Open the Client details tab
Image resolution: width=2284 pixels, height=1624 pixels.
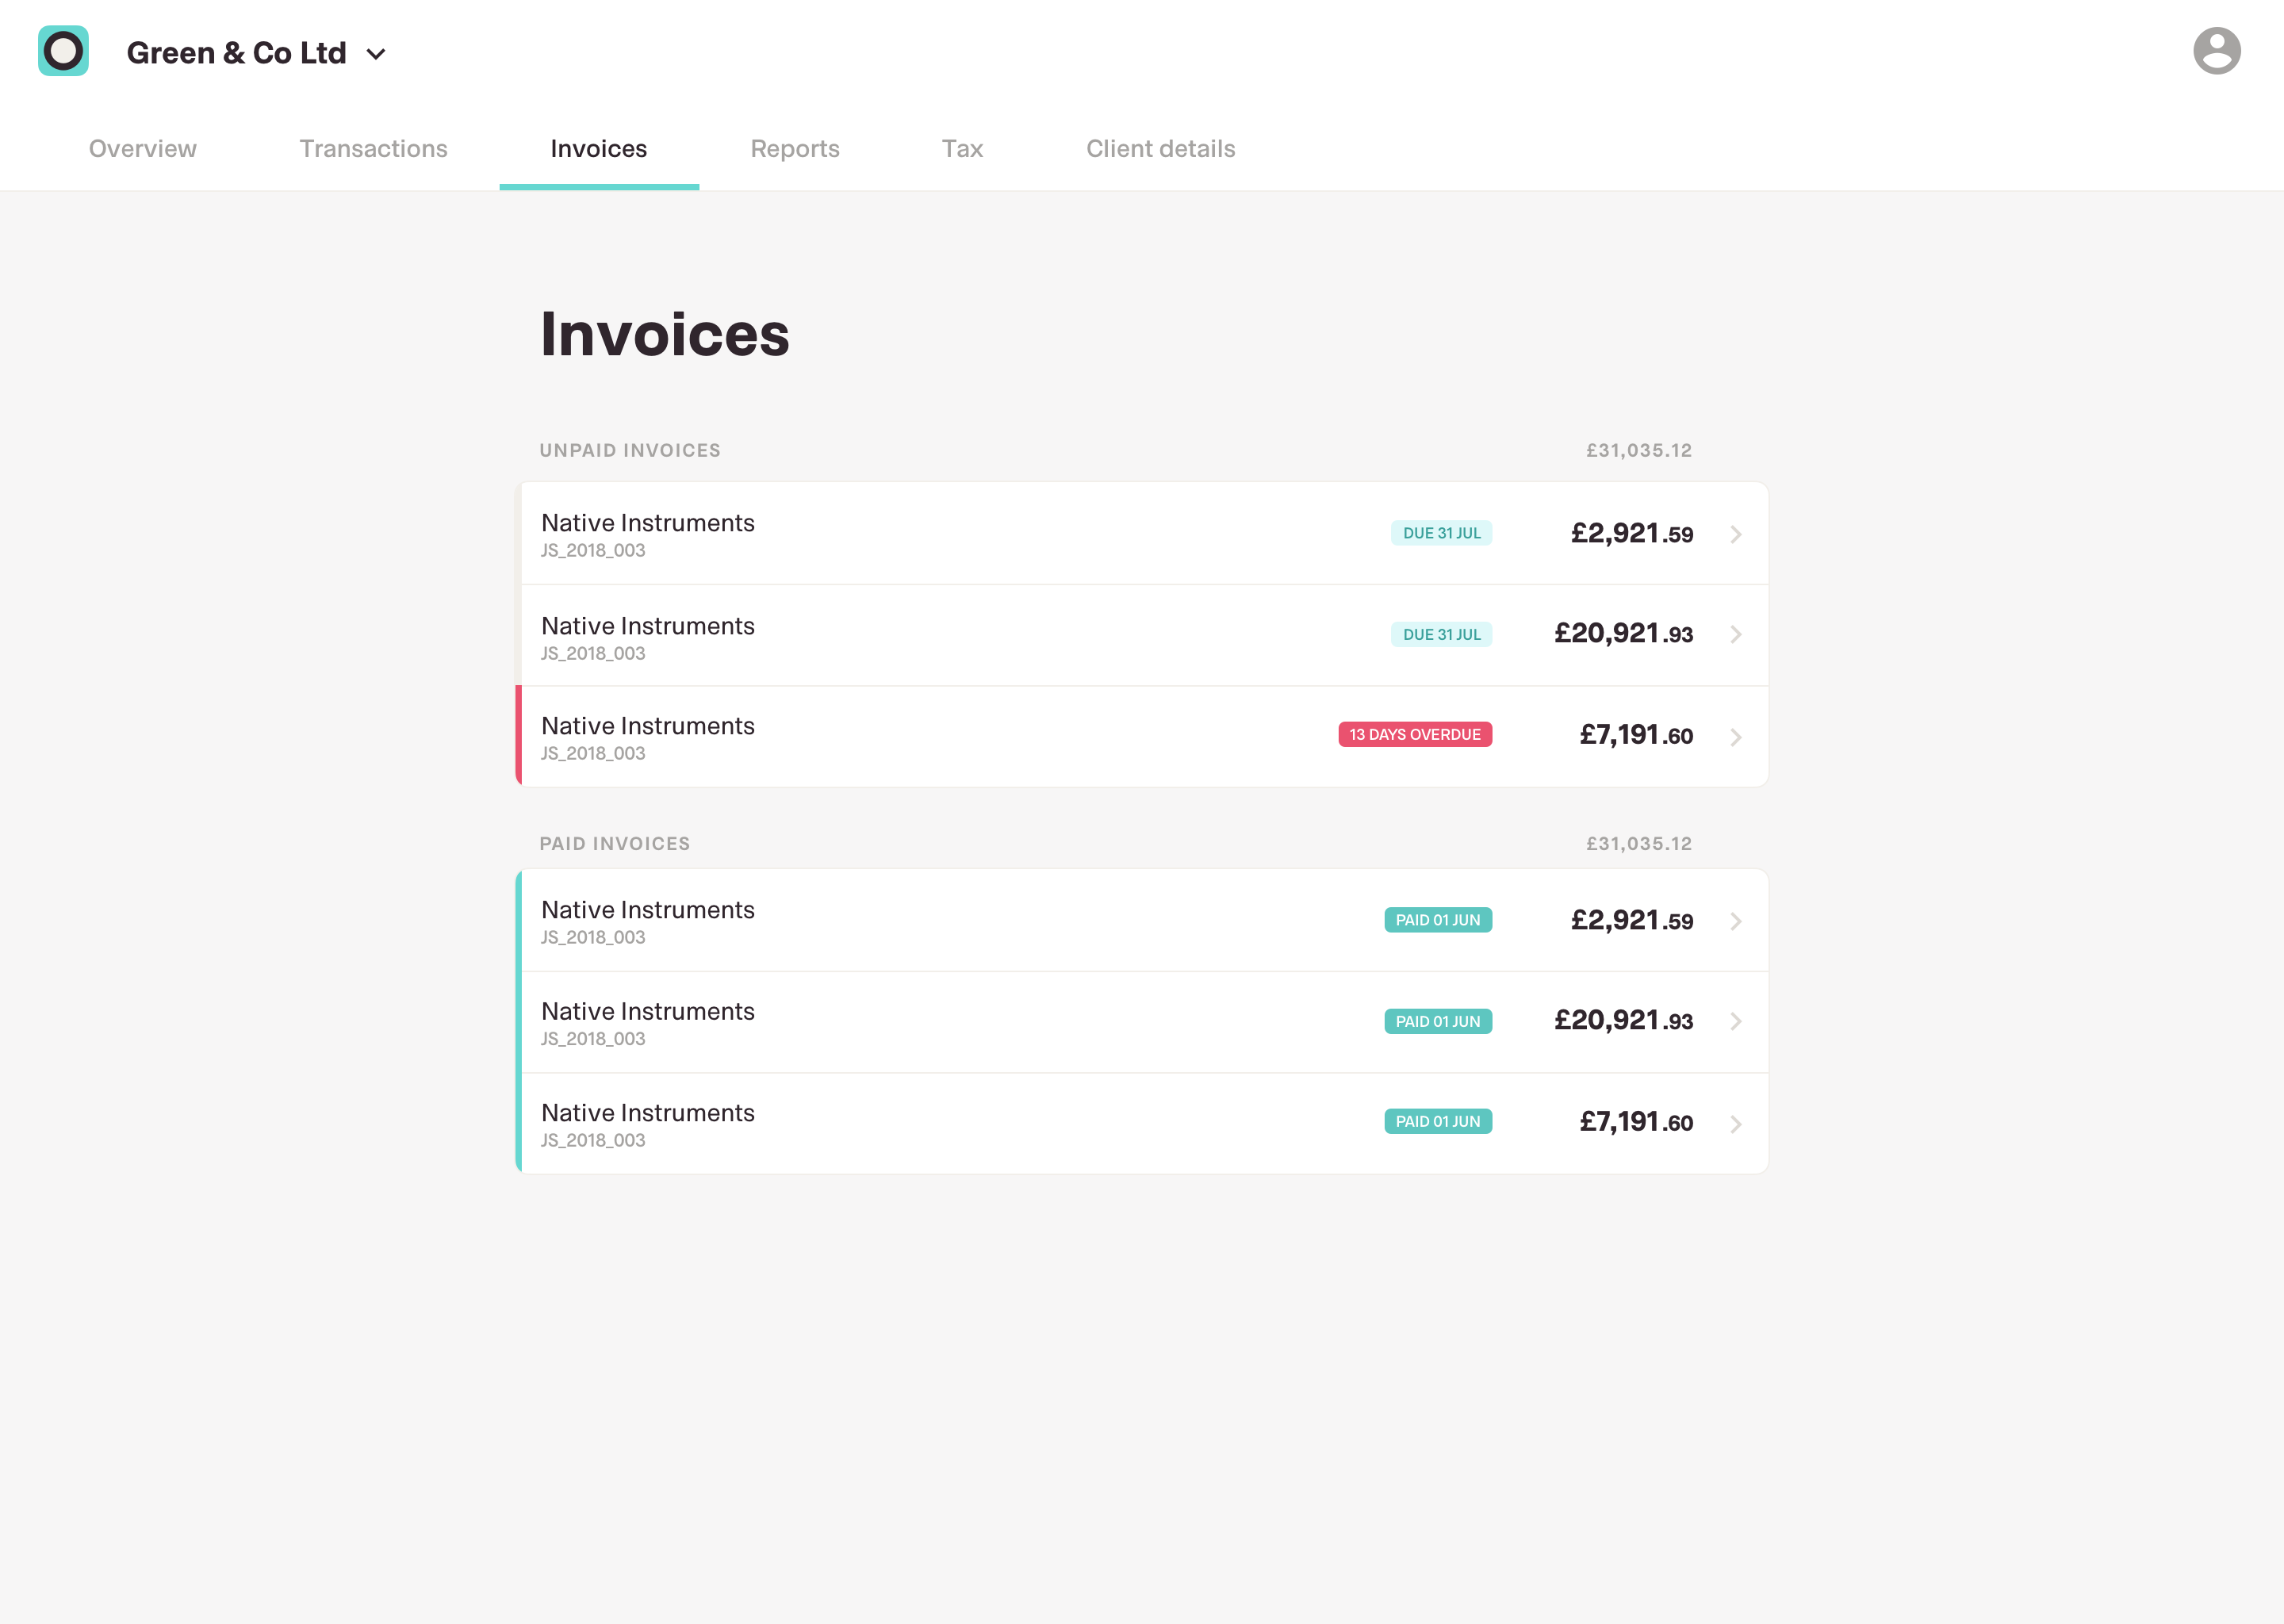(x=1160, y=149)
